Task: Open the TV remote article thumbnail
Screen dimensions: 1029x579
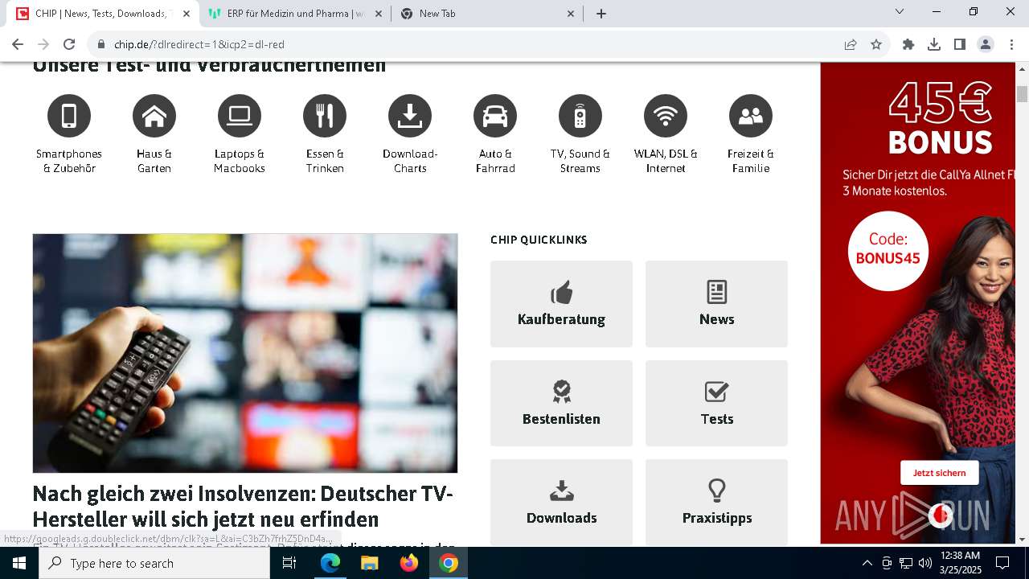Action: point(245,353)
